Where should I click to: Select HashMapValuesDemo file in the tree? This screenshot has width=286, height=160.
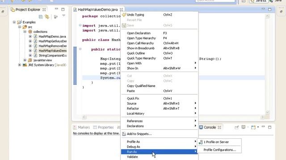point(53,51)
